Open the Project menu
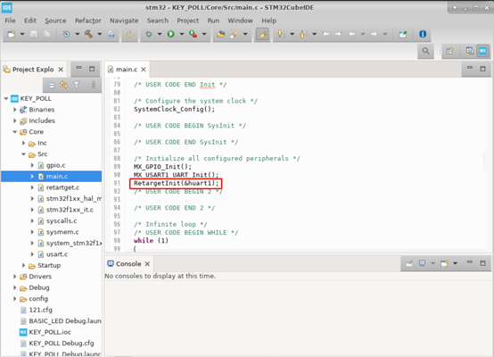The image size is (494, 357). tap(188, 21)
